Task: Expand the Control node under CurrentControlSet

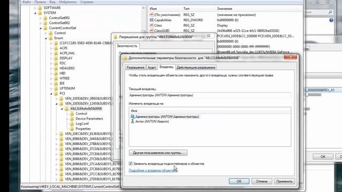Action: (x=46, y=33)
